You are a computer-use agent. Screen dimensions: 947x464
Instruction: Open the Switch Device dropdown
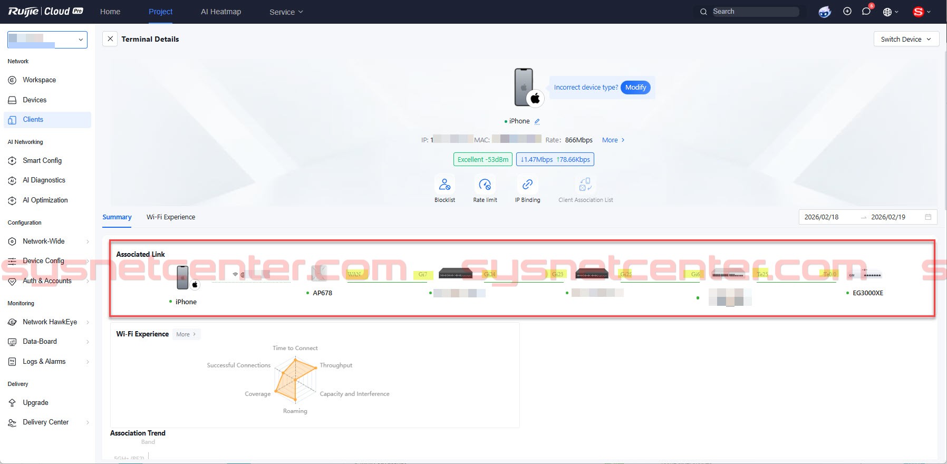point(906,39)
